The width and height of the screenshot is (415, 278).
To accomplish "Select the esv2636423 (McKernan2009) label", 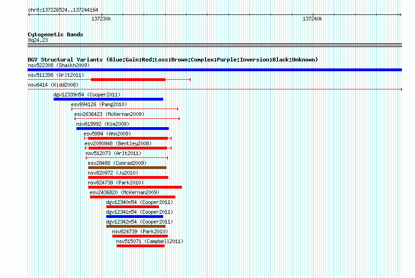I will (109, 114).
